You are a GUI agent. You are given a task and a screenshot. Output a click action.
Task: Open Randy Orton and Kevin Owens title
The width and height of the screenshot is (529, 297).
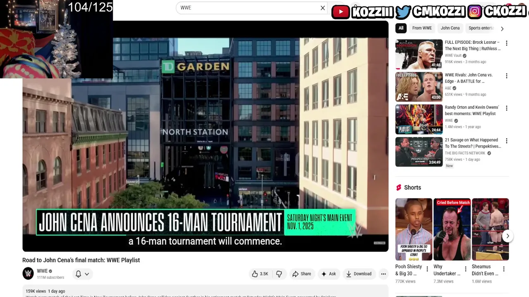coord(472,111)
